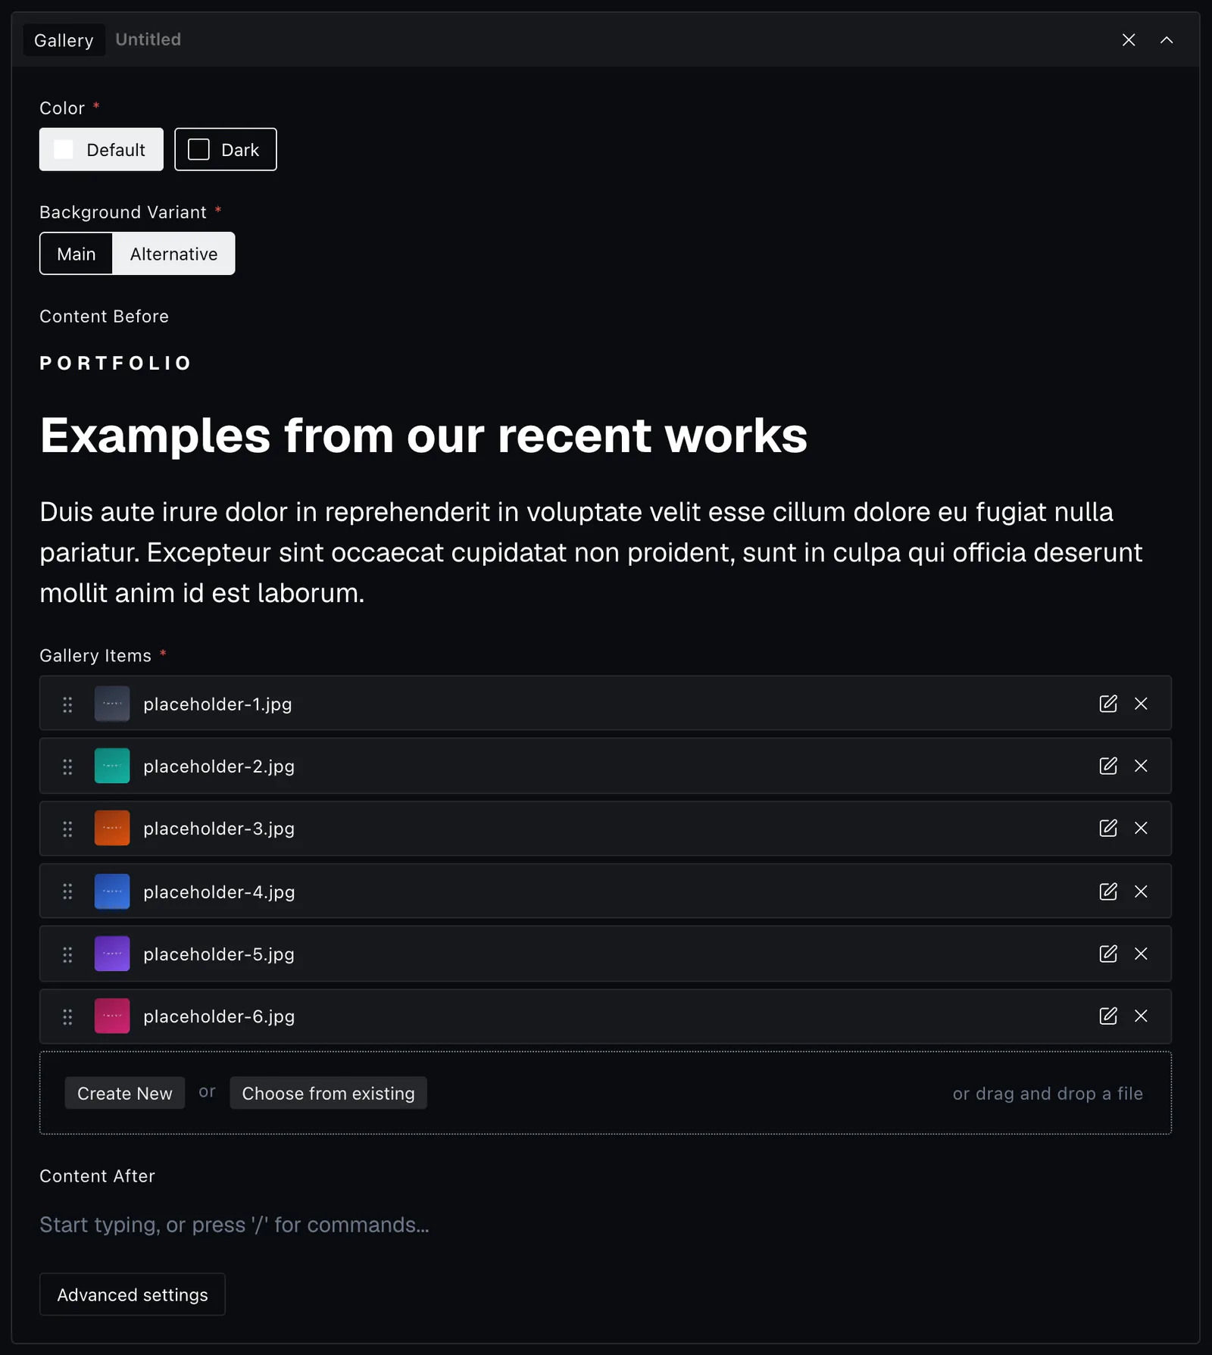Collapse the Gallery block with chevron
This screenshot has height=1355, width=1212.
1167,40
